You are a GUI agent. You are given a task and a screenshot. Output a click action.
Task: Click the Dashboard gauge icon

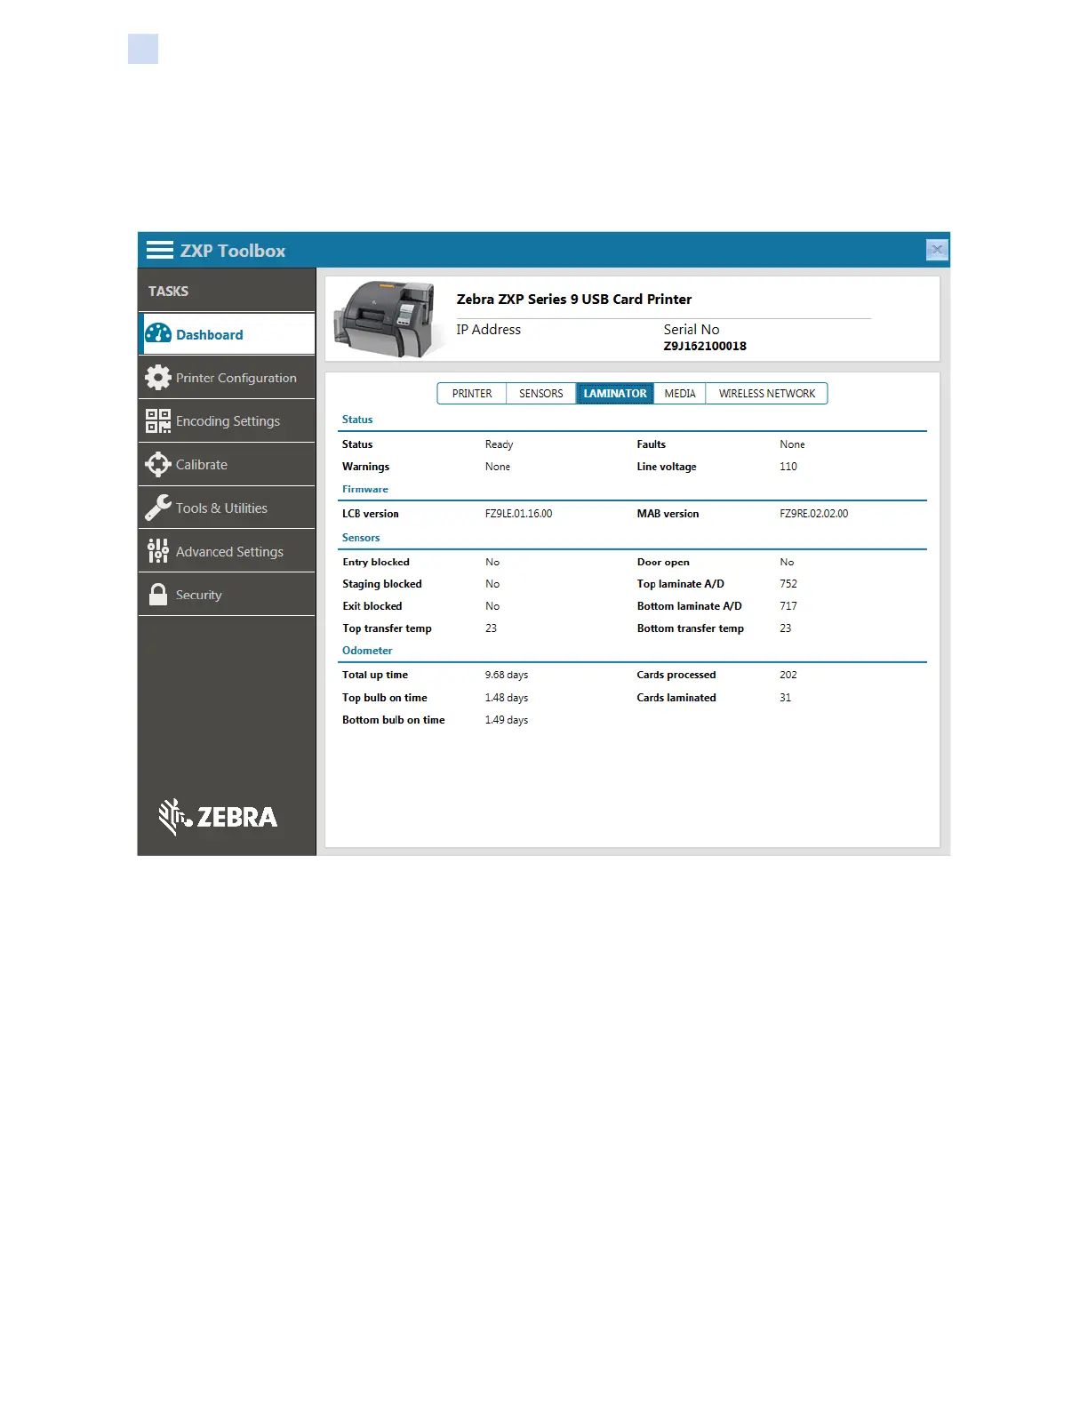coord(158,334)
